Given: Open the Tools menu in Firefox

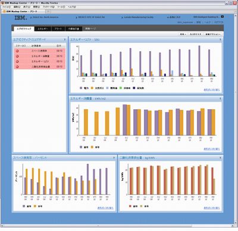Looking at the screenshot, I should 61,7.
